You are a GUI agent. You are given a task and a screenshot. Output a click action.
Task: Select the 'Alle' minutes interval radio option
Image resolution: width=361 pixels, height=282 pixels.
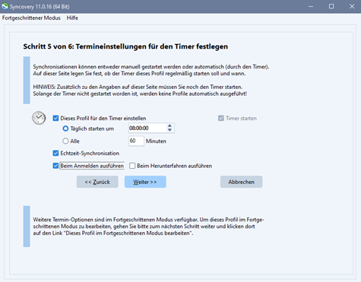pos(65,141)
